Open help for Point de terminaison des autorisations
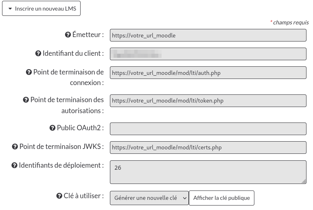 [26, 100]
